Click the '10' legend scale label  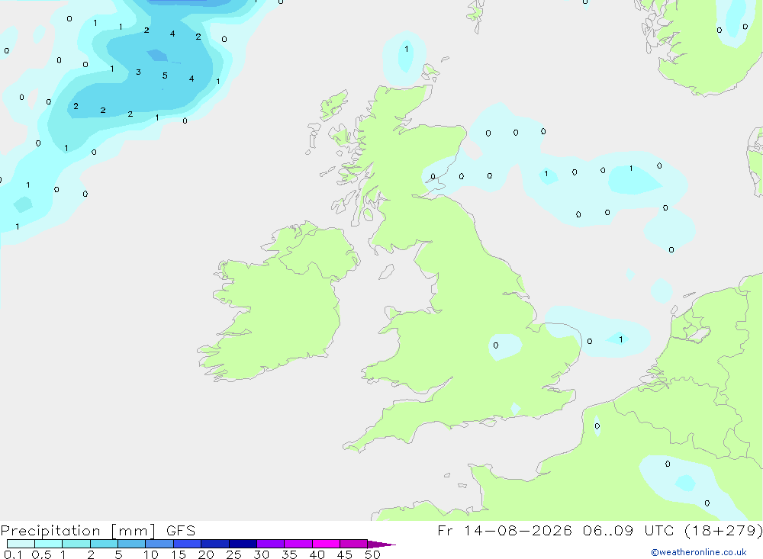click(x=151, y=554)
